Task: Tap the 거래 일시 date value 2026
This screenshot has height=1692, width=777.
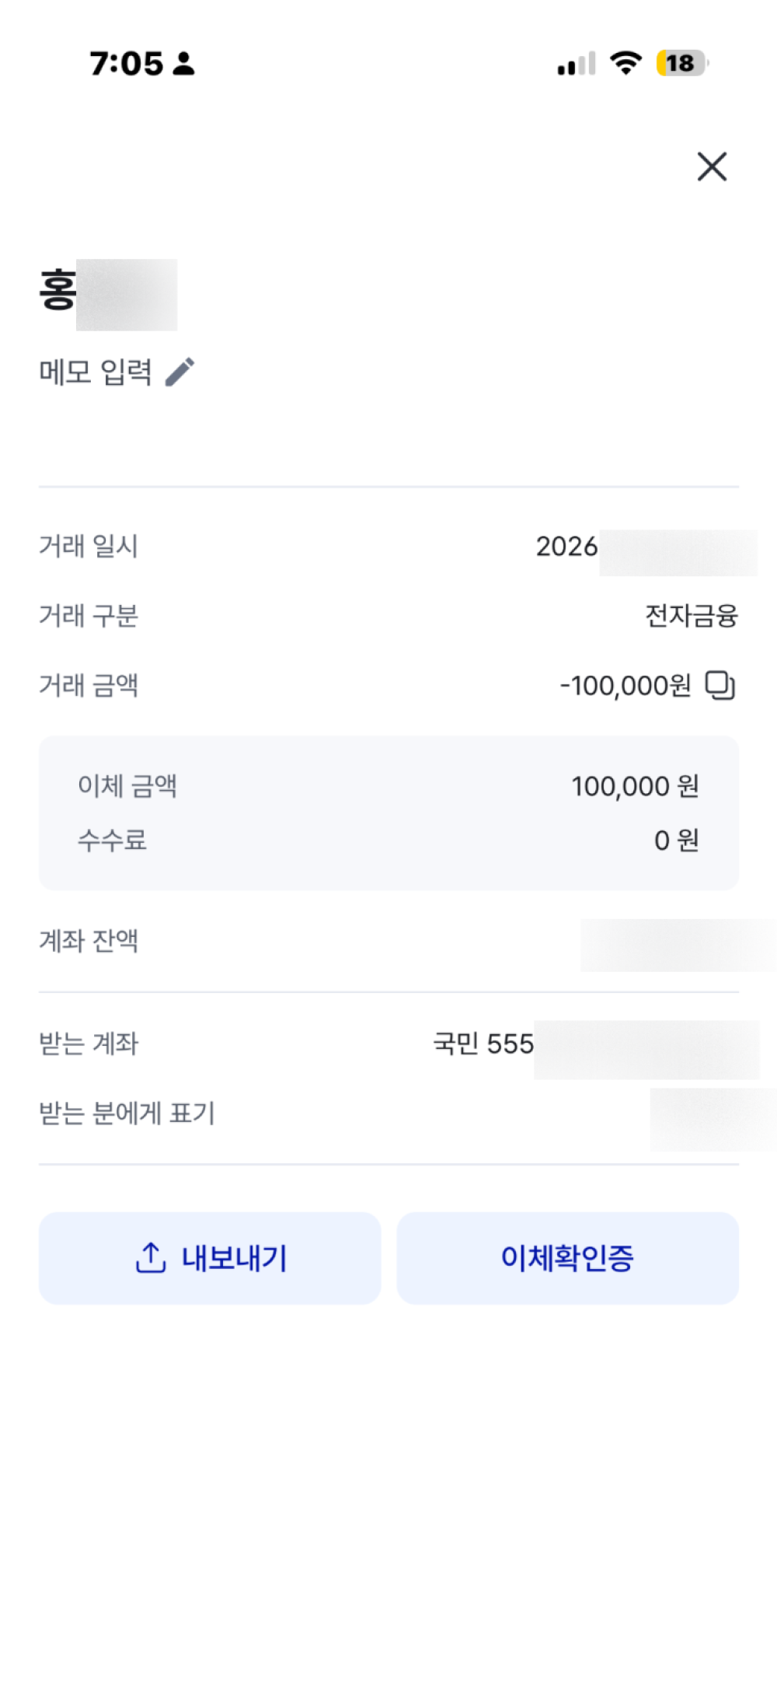Action: (646, 547)
